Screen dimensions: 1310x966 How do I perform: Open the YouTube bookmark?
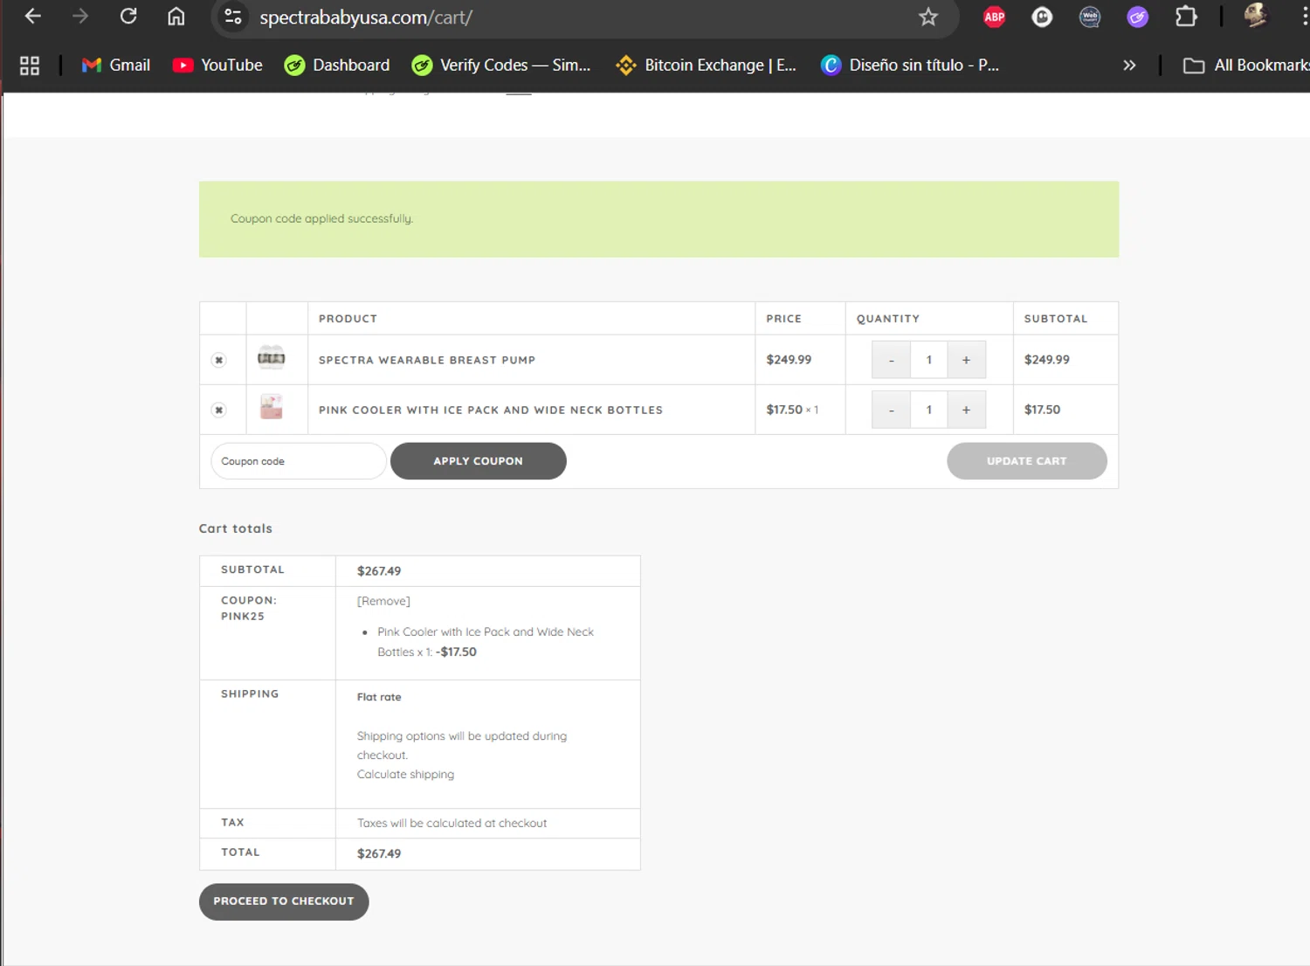217,66
